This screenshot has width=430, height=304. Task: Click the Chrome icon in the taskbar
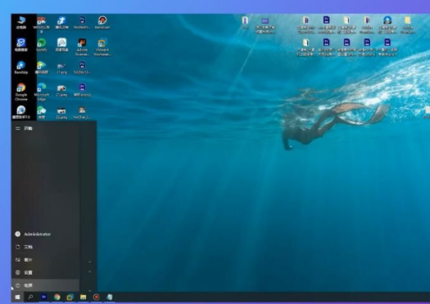pyautogui.click(x=57, y=297)
